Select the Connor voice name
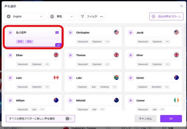Image resolution: width=187 pixels, height=129 pixels. 141,101
